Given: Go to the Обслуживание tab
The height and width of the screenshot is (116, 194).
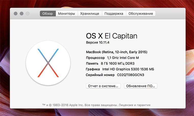Looking at the screenshot, I should coord(141,14).
